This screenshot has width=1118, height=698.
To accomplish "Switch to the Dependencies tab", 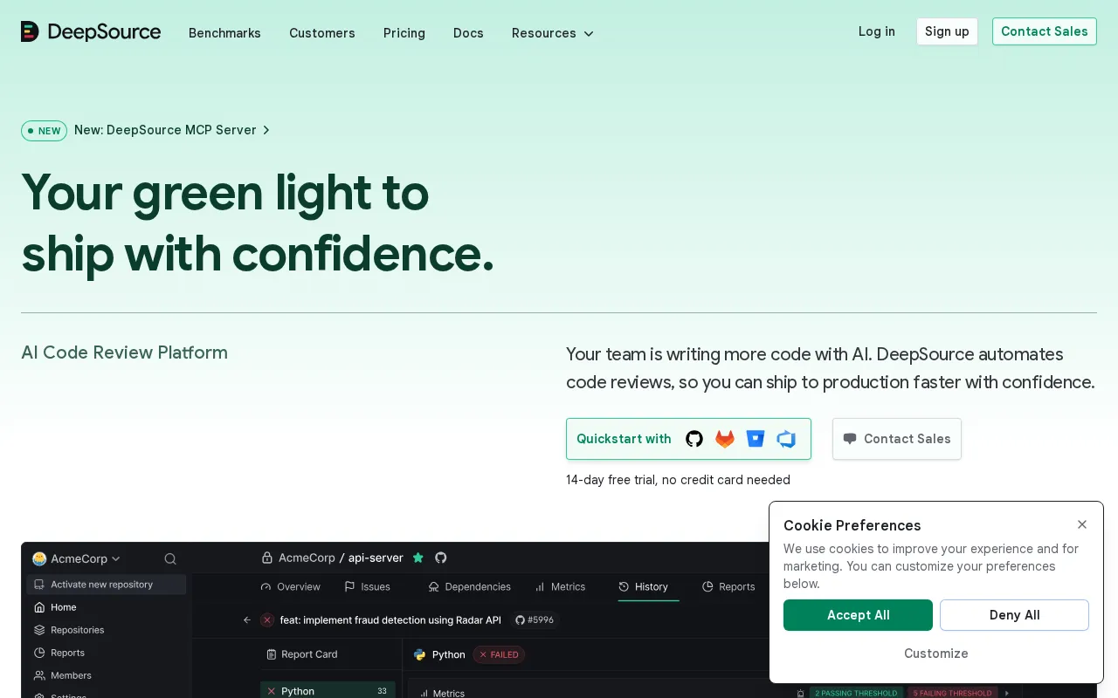I will pyautogui.click(x=470, y=587).
